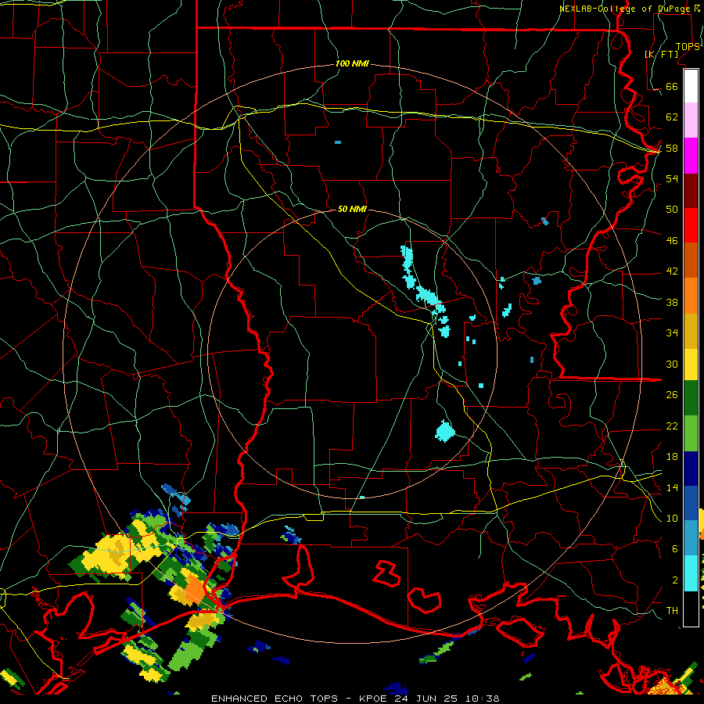The height and width of the screenshot is (704, 704).
Task: Click the black TH legend swatch
Action: (x=691, y=609)
